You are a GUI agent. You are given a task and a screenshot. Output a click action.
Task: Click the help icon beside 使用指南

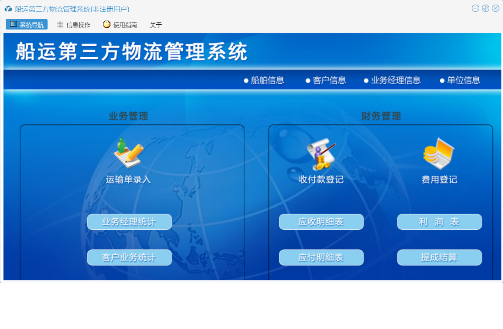tap(106, 24)
